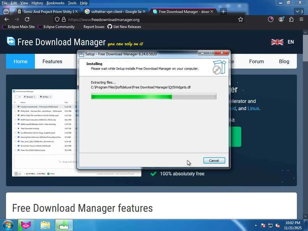Click the app screenshot thumbnail
The height and width of the screenshot is (231, 308).
45,133
